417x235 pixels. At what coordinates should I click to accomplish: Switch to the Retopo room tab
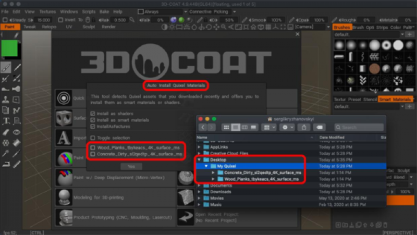49,27
